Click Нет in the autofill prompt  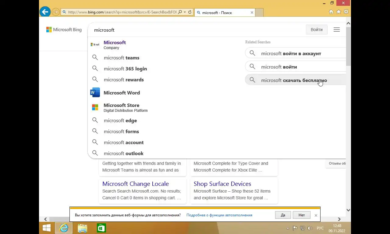coord(302,215)
